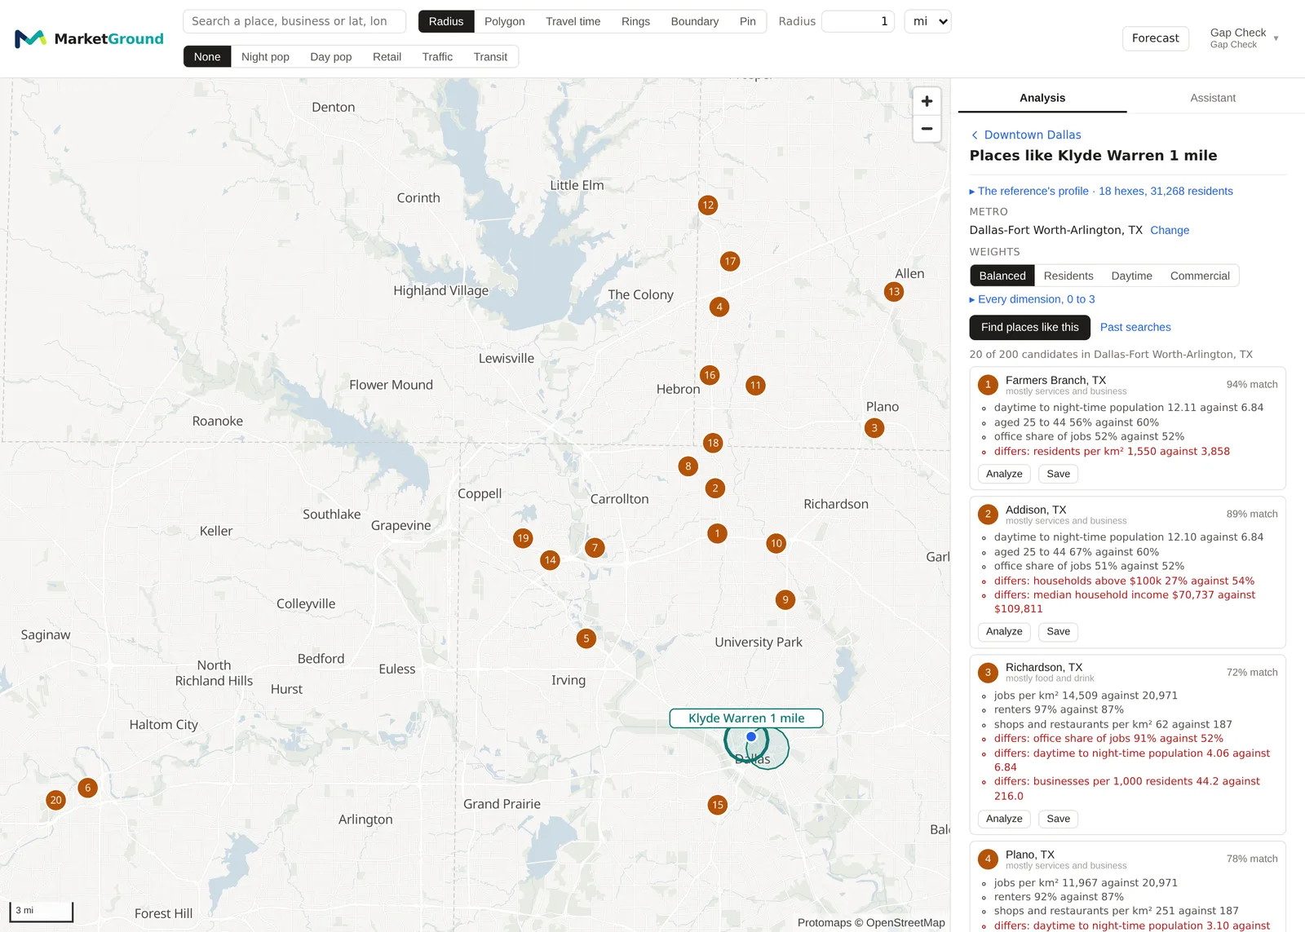
Task: Click map marker number 9
Action: click(x=785, y=600)
